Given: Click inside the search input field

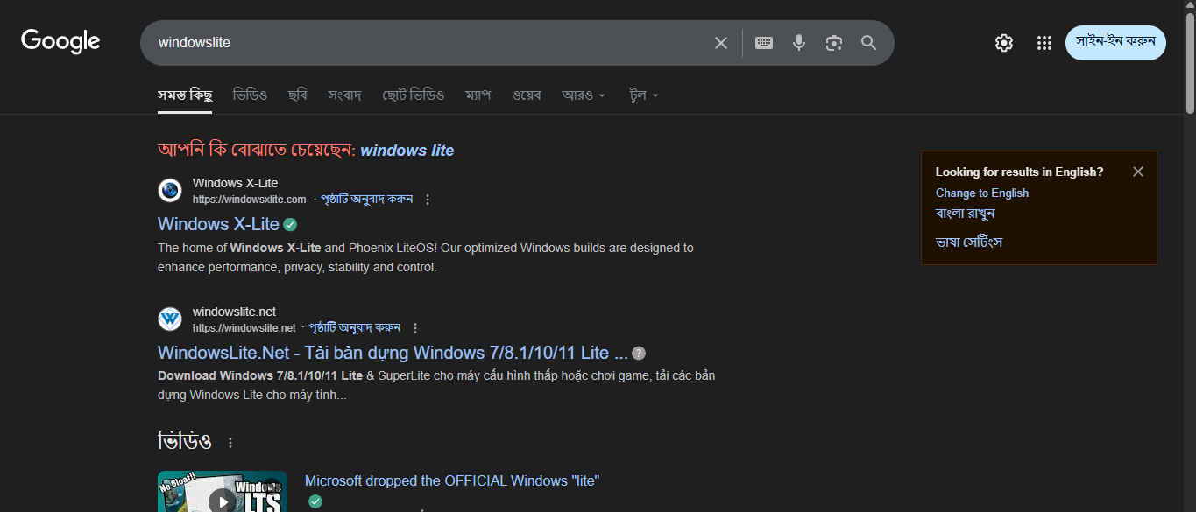Looking at the screenshot, I should [429, 42].
